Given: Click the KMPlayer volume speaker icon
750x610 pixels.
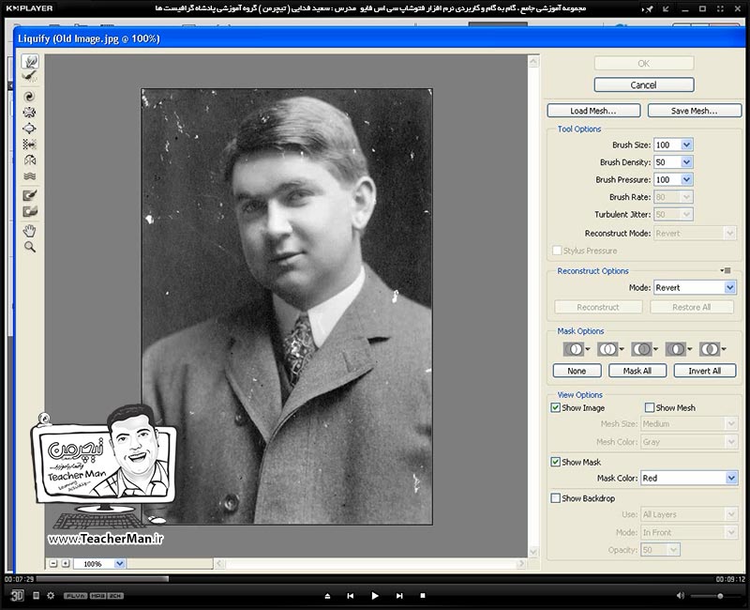Looking at the screenshot, I should (x=681, y=595).
